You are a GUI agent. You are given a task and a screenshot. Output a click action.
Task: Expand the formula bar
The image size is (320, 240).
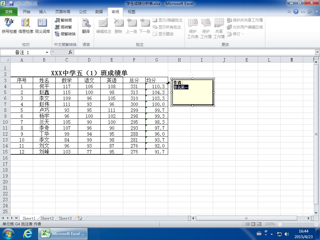tap(317, 52)
